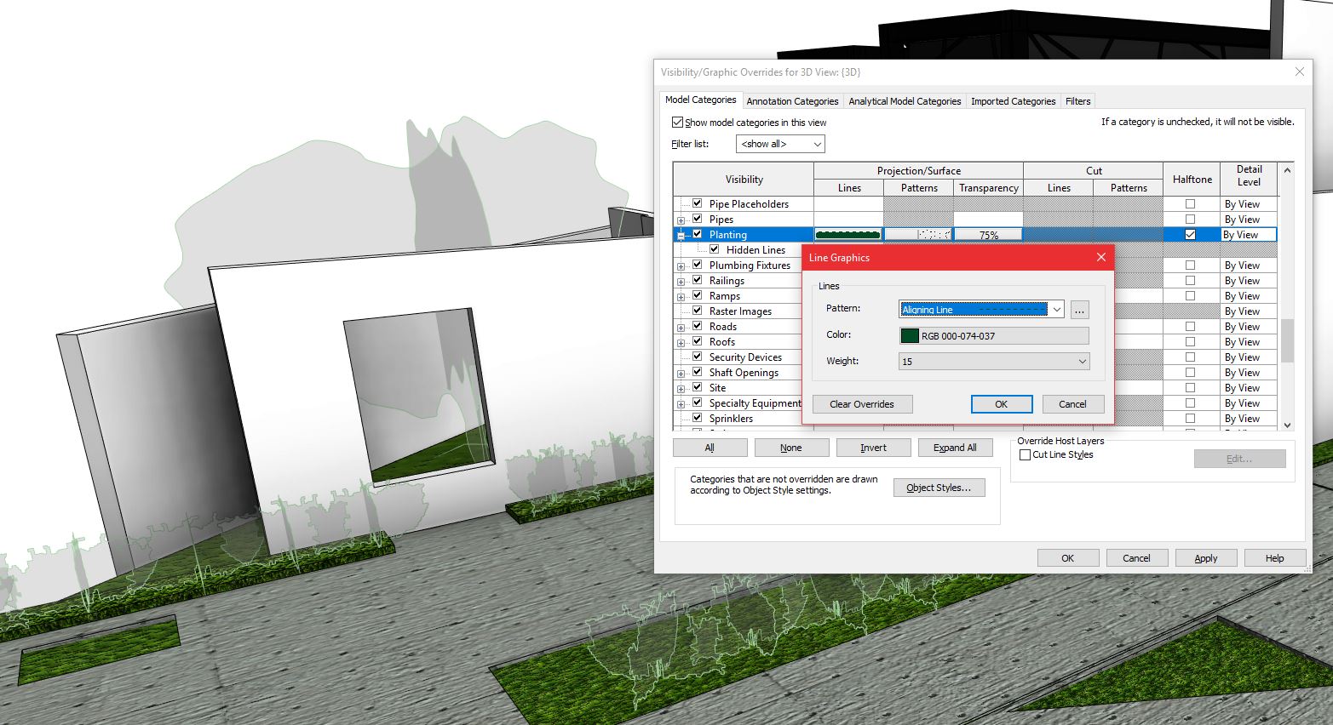Image resolution: width=1333 pixels, height=725 pixels.
Task: Switch to the Annotation Categories tab
Action: coord(791,100)
